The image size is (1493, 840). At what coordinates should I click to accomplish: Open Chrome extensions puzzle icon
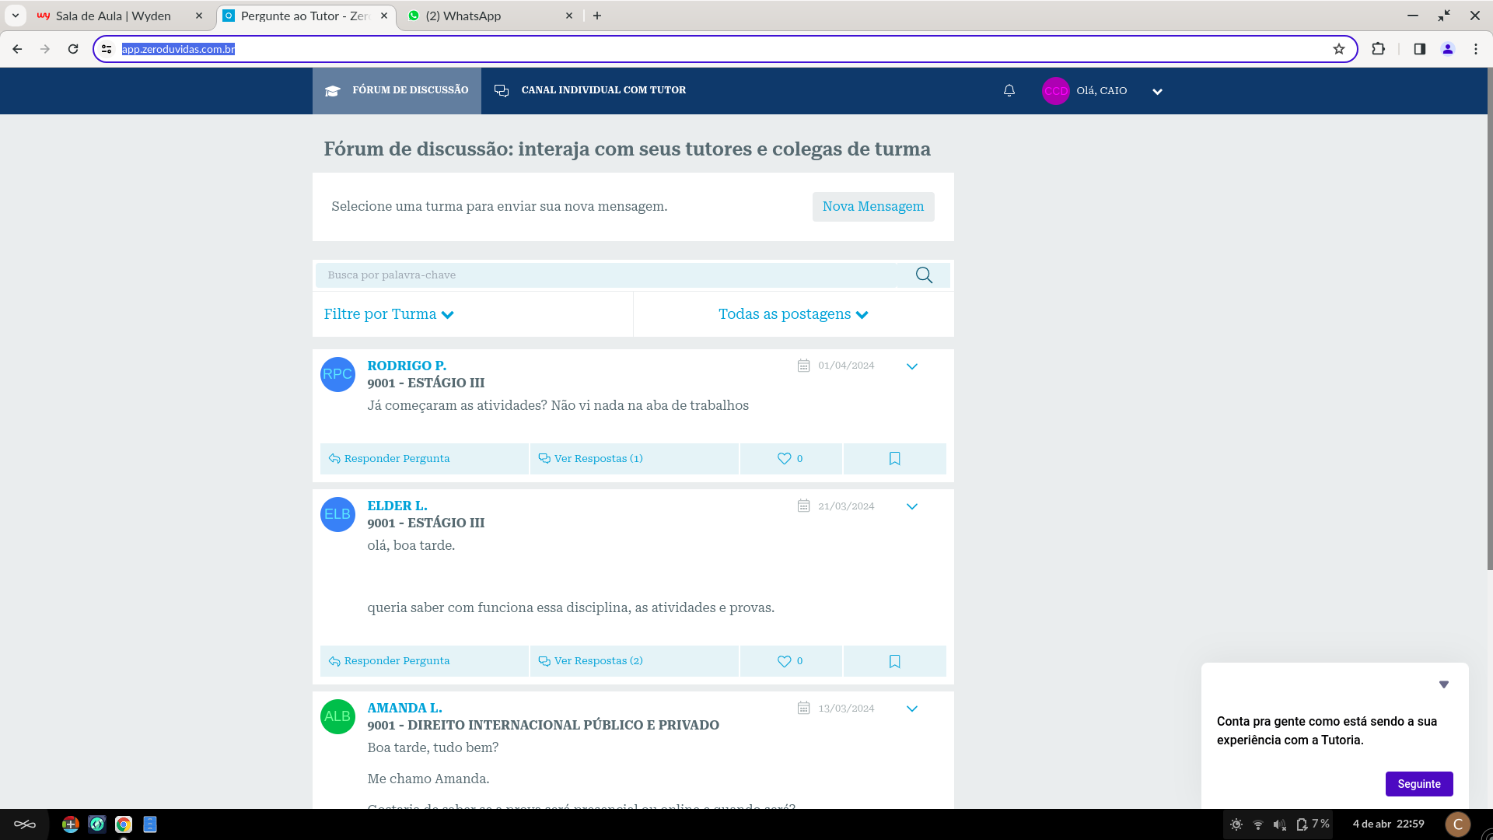1378,49
